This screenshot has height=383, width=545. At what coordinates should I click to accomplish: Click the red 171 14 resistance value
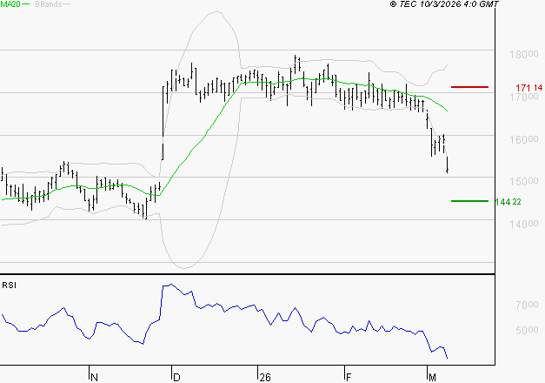point(529,88)
